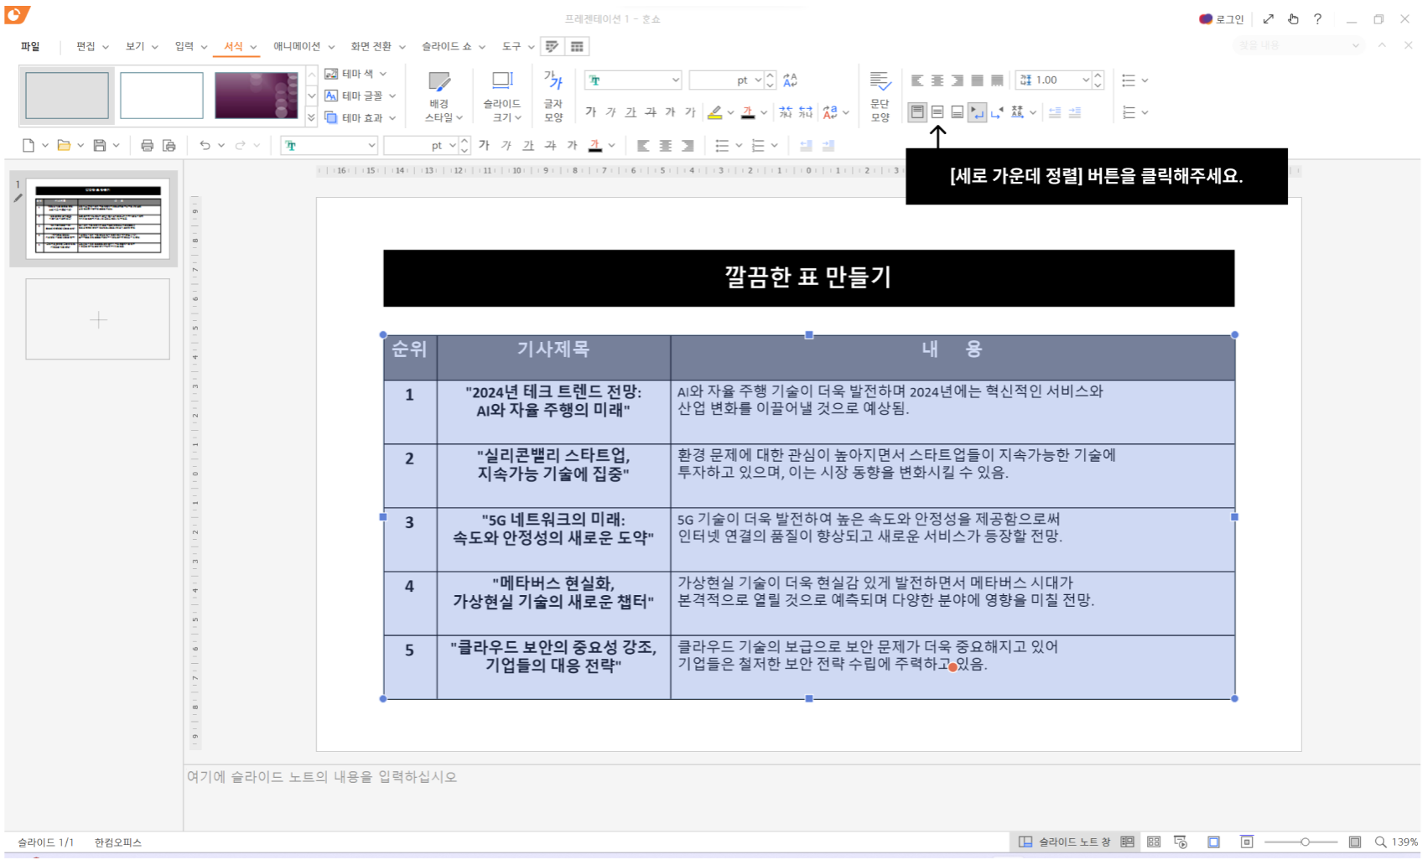Screen dimensions: 1422x865
Task: Click the vertical middle align button in the ribbon
Action: pos(937,112)
